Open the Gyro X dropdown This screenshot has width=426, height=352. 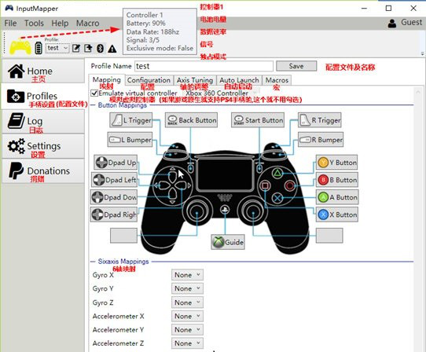click(x=187, y=275)
